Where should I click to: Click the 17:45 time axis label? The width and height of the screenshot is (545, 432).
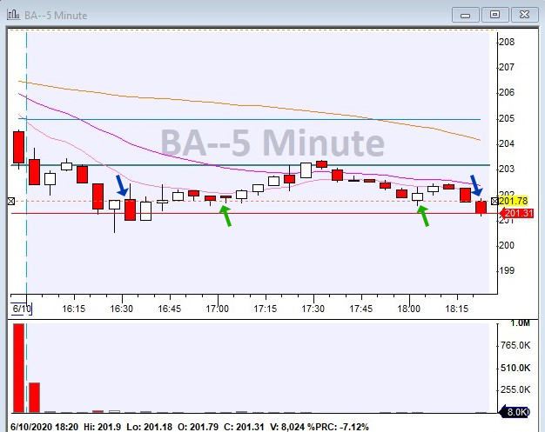[x=361, y=309]
